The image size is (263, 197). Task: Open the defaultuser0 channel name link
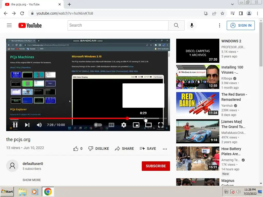[x=33, y=164]
